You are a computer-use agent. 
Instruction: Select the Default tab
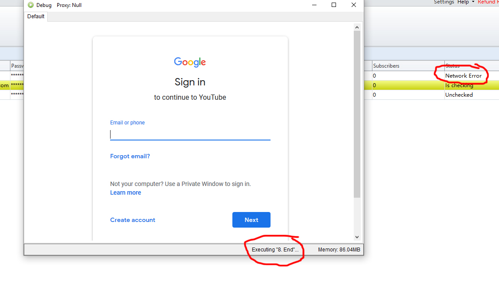(x=36, y=16)
